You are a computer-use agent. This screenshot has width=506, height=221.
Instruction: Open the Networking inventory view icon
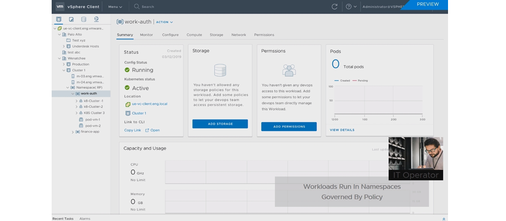(x=96, y=19)
